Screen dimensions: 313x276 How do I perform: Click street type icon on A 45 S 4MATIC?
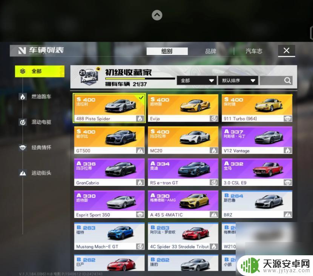point(214,215)
